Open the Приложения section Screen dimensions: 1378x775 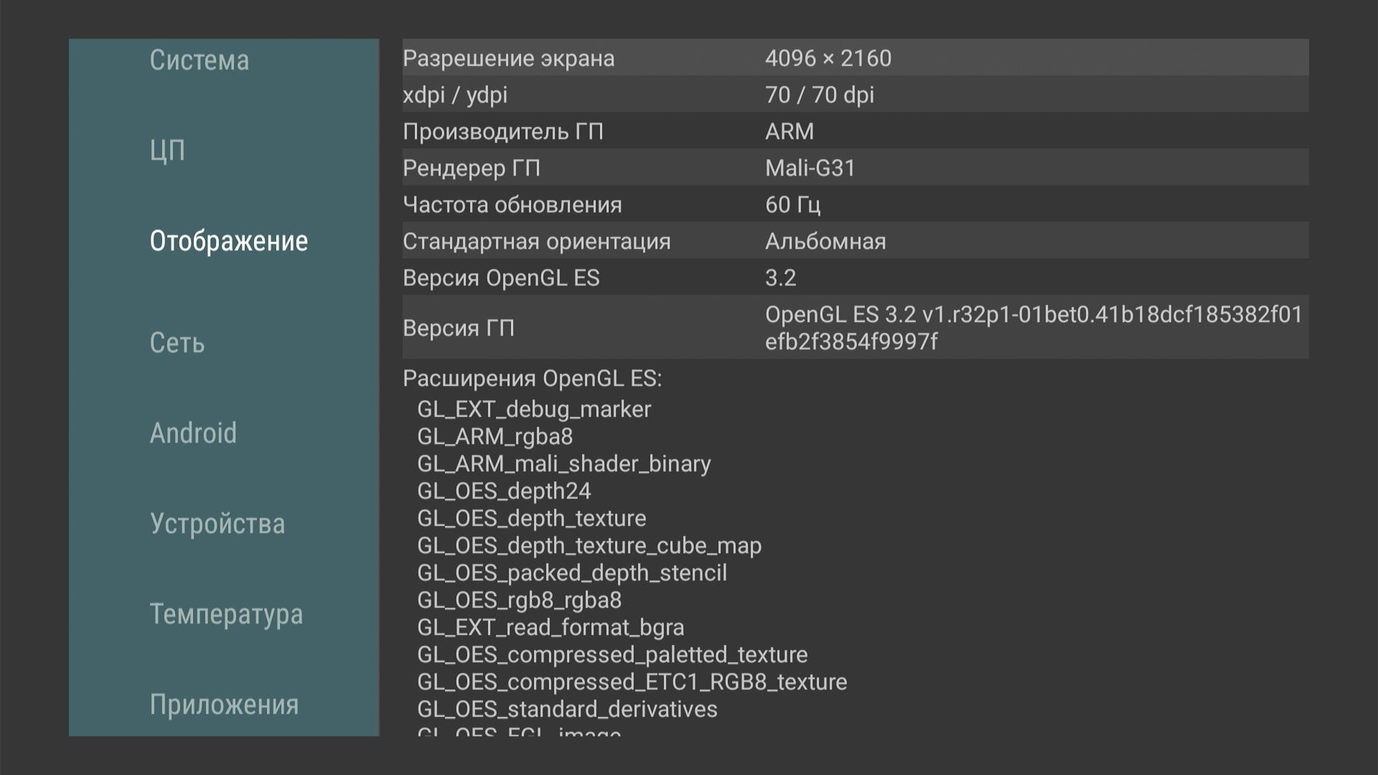(224, 705)
